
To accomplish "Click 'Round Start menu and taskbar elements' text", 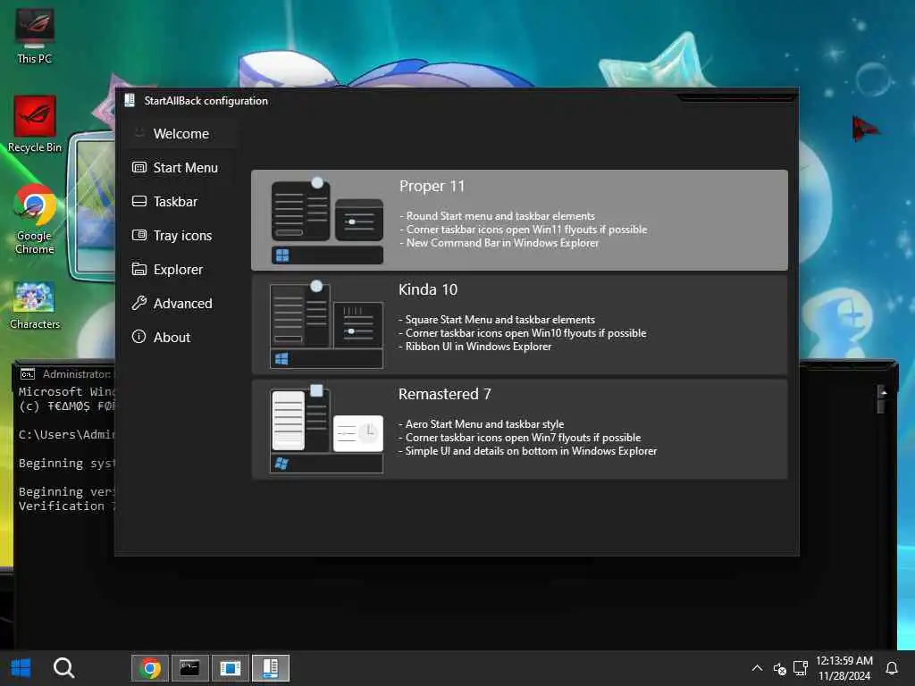I will (x=500, y=216).
